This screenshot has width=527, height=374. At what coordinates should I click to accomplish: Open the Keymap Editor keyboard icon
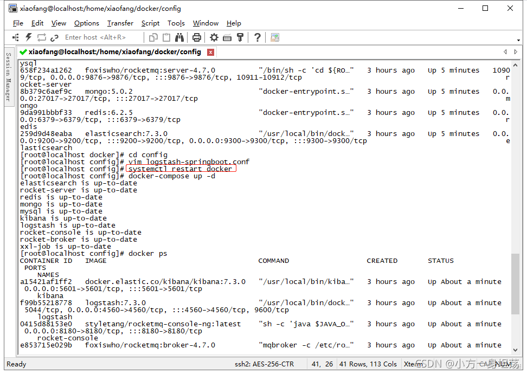227,38
